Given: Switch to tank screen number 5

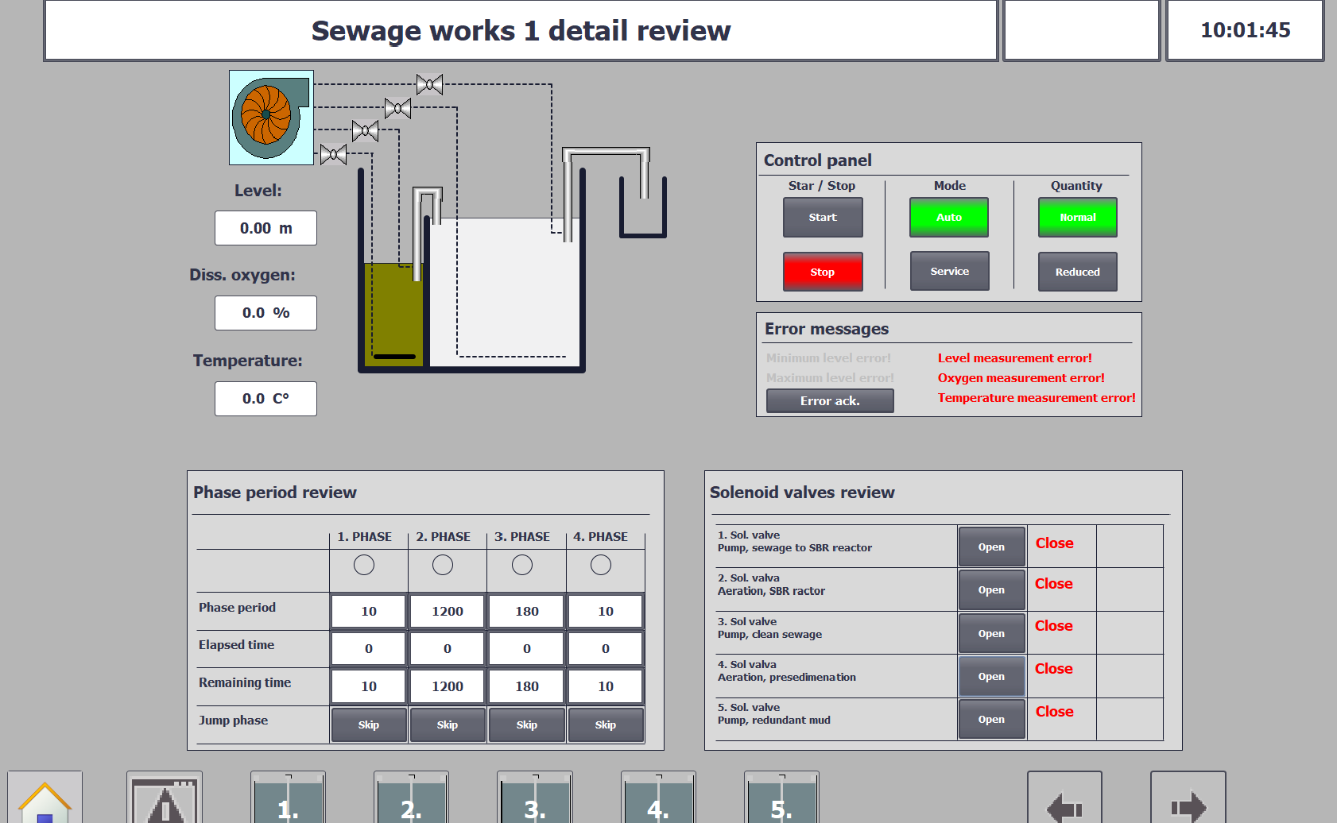Looking at the screenshot, I should (781, 800).
